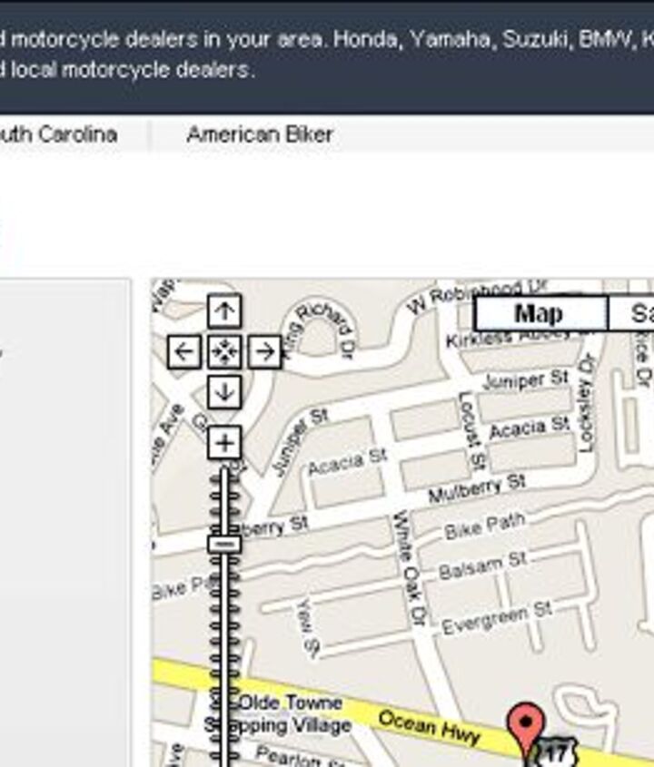Viewport: 654px width, 767px height.
Task: Click the center map button between arrows
Action: coord(223,351)
